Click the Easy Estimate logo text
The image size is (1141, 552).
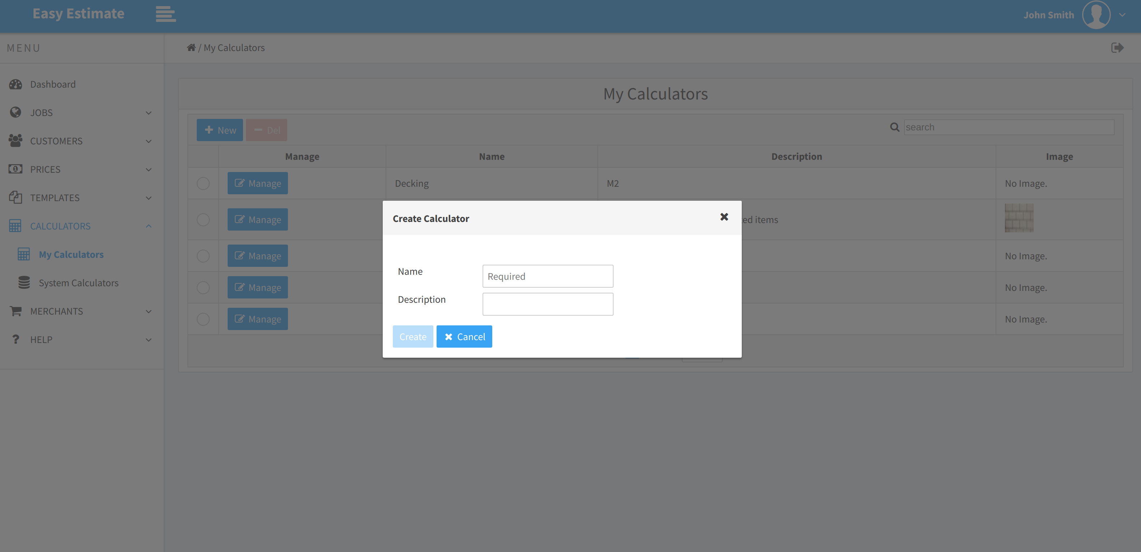(x=78, y=14)
